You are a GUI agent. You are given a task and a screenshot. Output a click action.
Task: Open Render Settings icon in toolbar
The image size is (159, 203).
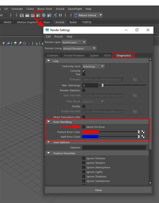[x=38, y=15]
